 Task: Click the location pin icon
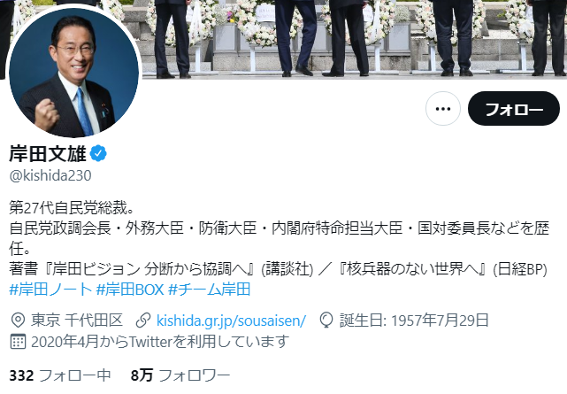click(18, 321)
